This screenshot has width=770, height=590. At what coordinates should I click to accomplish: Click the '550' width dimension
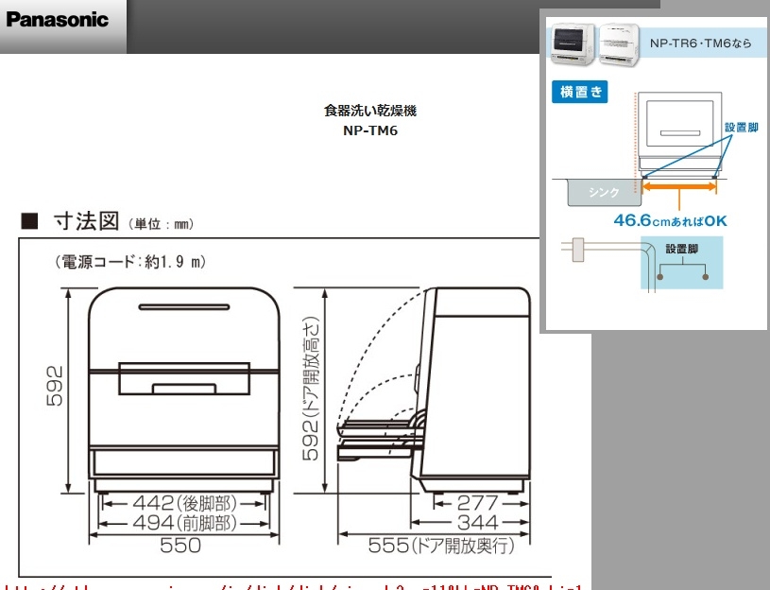(x=180, y=546)
